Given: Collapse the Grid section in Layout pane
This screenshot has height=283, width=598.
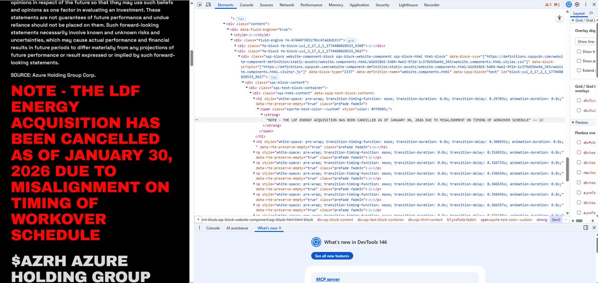Looking at the screenshot, I should 573,20.
